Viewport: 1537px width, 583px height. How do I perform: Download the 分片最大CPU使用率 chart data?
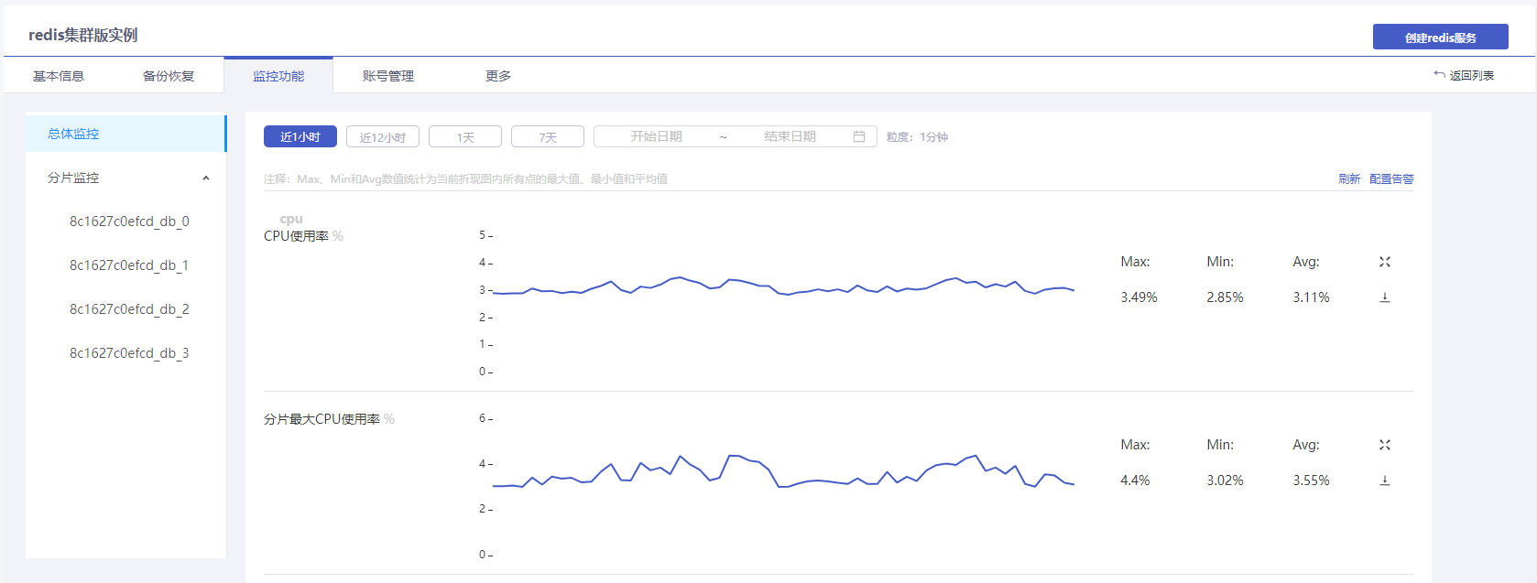1385,480
